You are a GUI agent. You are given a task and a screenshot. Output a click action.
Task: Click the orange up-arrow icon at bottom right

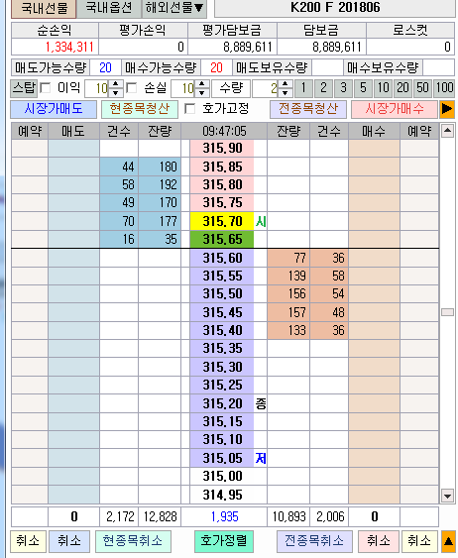point(448,541)
